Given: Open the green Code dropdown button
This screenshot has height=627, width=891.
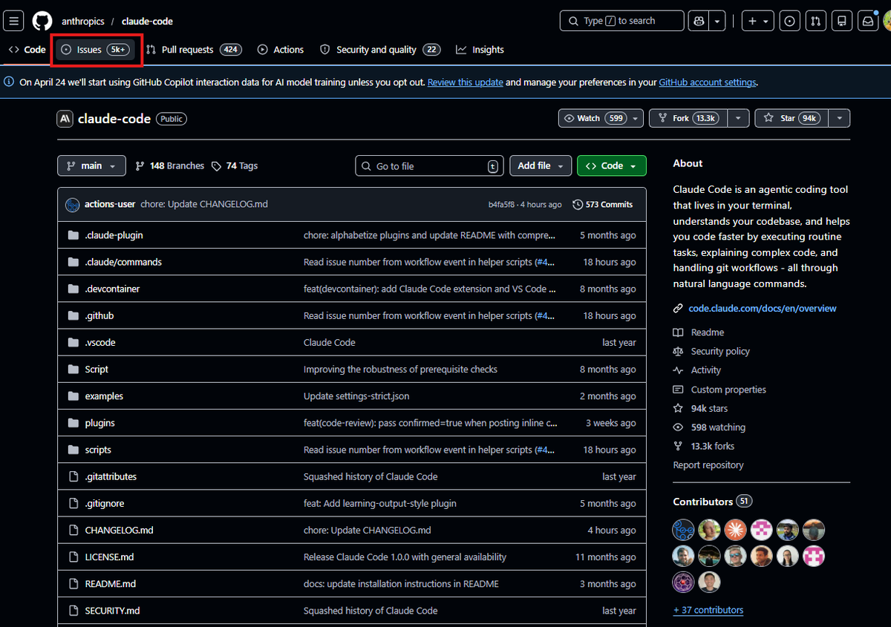Looking at the screenshot, I should pos(612,166).
